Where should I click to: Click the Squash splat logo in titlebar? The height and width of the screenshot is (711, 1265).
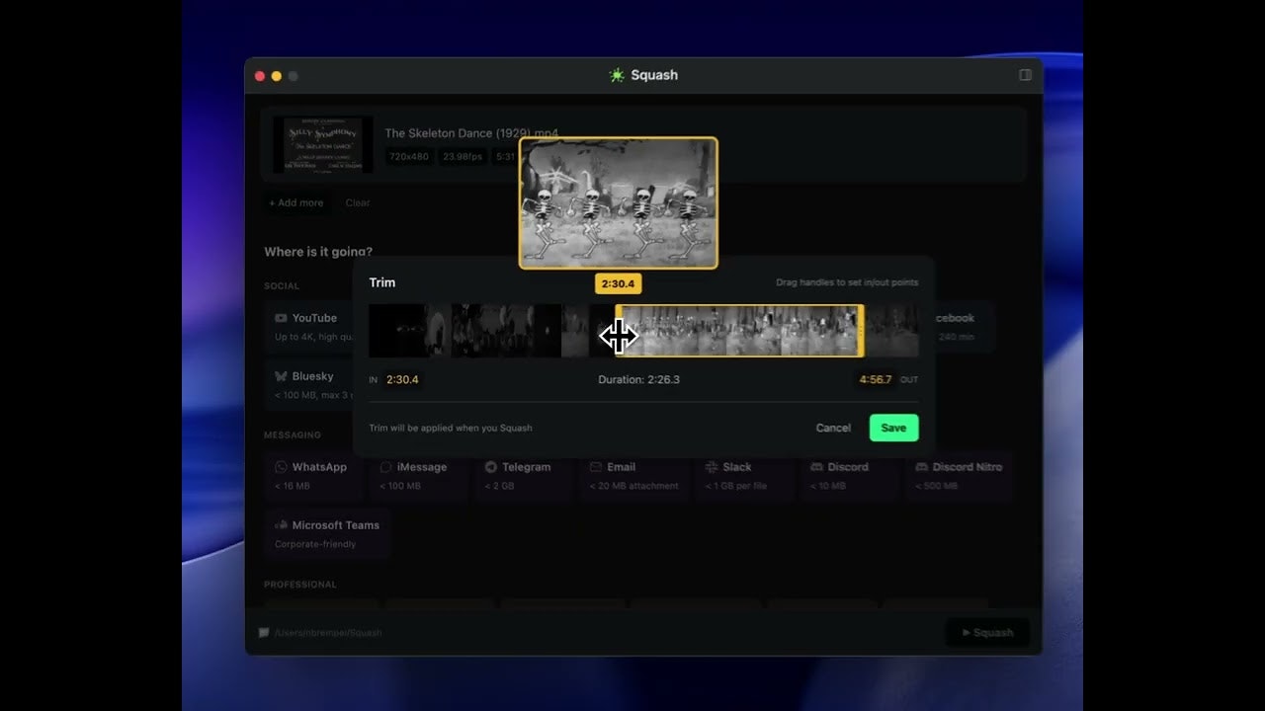click(617, 75)
